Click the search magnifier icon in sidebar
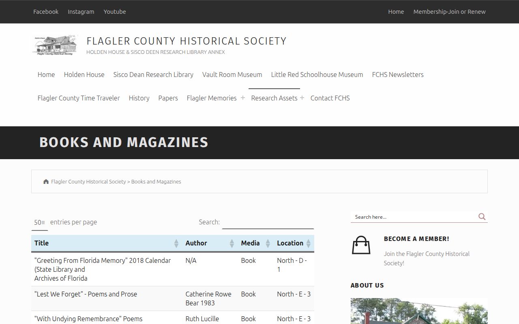Screen dimensions: 519x324 tap(482, 217)
